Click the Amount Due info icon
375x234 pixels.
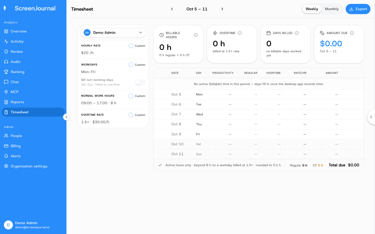pyautogui.click(x=352, y=33)
